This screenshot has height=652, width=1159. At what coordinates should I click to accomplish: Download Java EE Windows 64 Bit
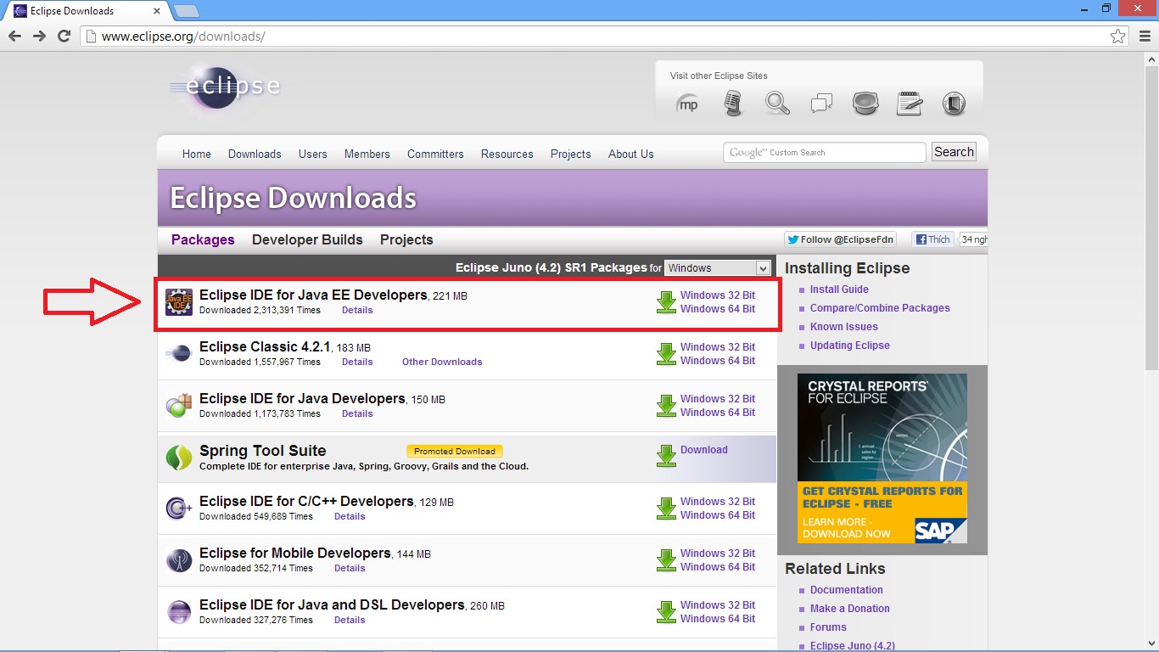pyautogui.click(x=718, y=309)
